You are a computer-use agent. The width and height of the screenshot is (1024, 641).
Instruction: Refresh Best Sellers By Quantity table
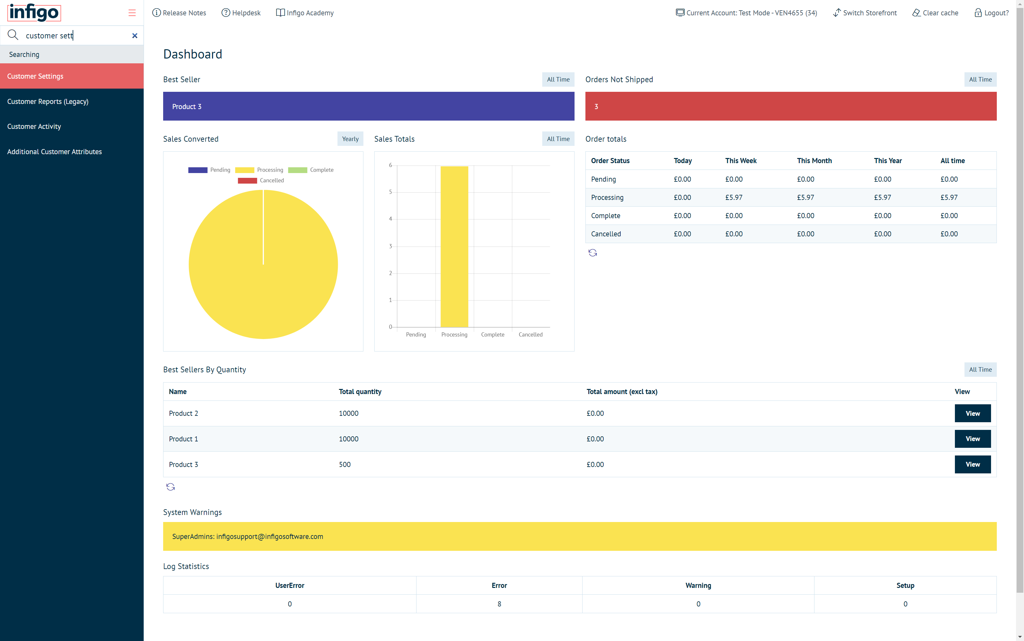coord(171,487)
